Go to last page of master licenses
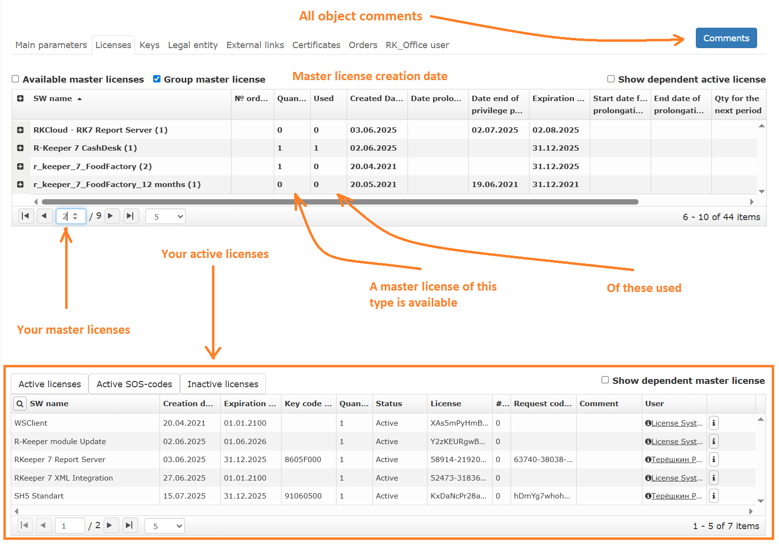The width and height of the screenshot is (779, 551). click(130, 216)
